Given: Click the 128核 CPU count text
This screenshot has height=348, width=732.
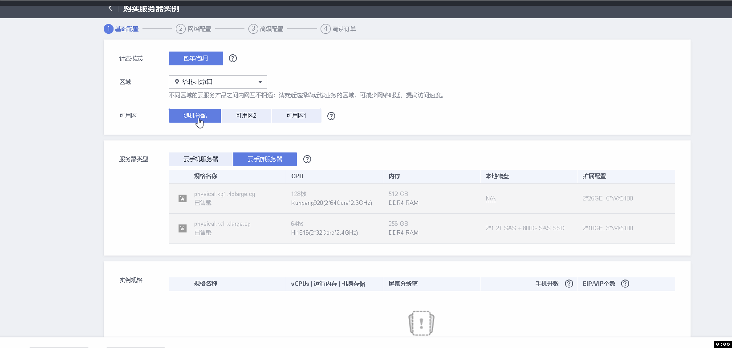Looking at the screenshot, I should 299,194.
